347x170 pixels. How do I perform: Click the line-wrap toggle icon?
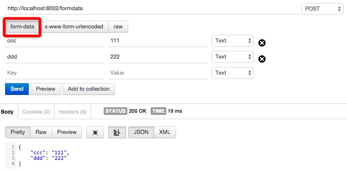point(117,132)
